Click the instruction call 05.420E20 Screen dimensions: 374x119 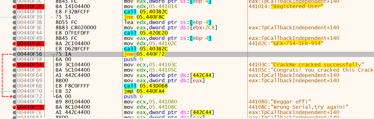pos(146,33)
